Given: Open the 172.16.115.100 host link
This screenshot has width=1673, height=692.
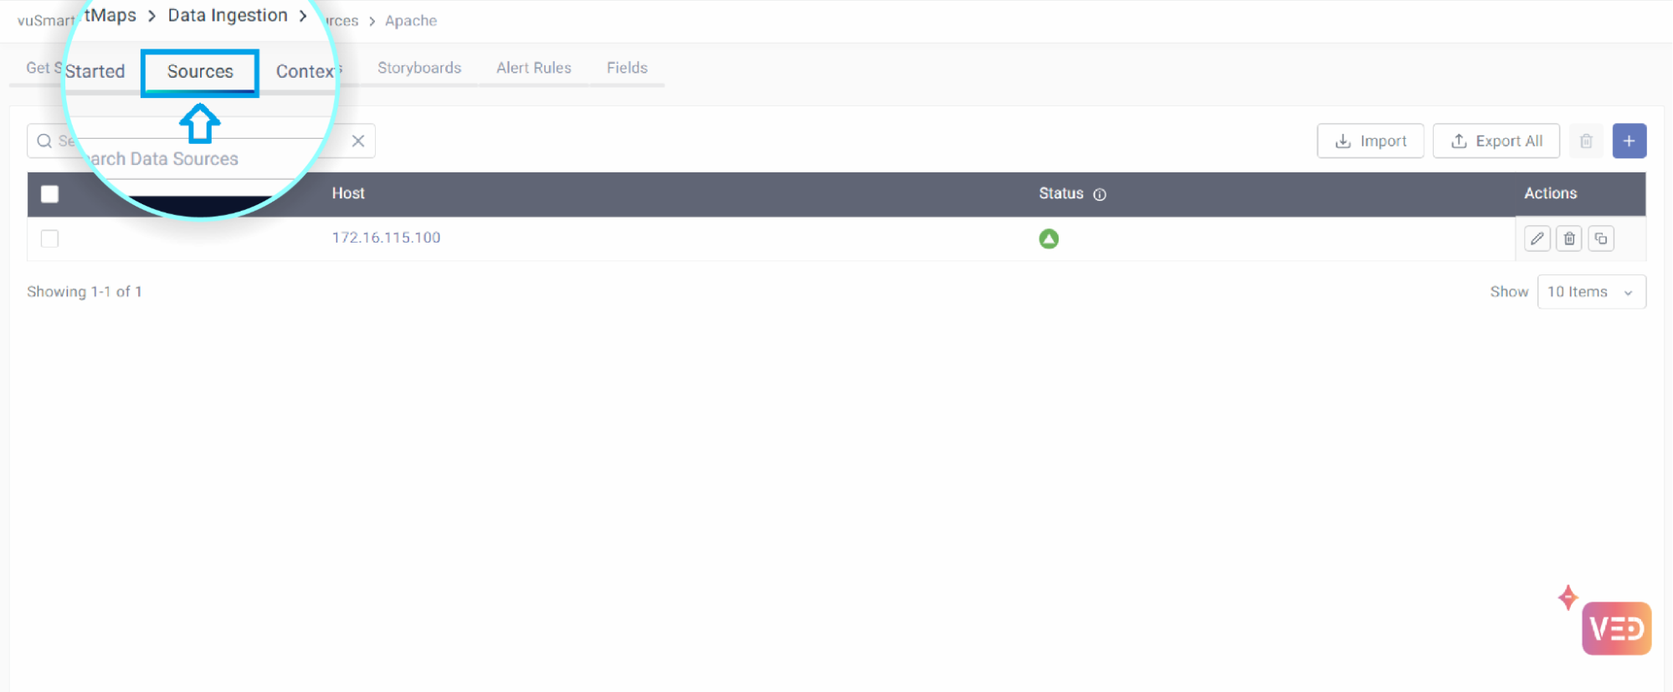Looking at the screenshot, I should coord(386,238).
